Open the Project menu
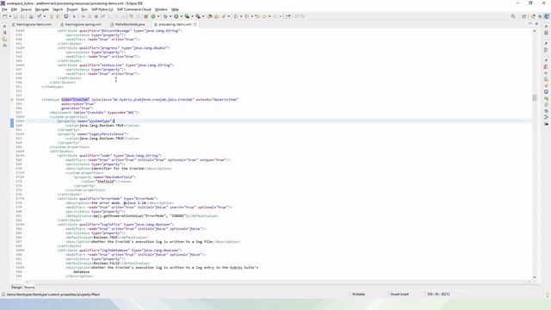 pos(72,9)
